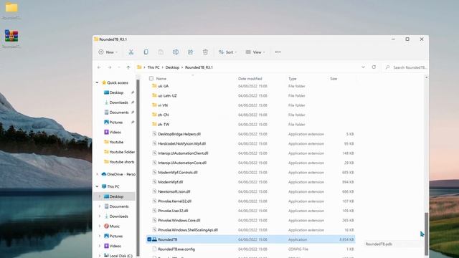
Task: Select ModernWpf.Controls.dll file
Action: pos(178,173)
